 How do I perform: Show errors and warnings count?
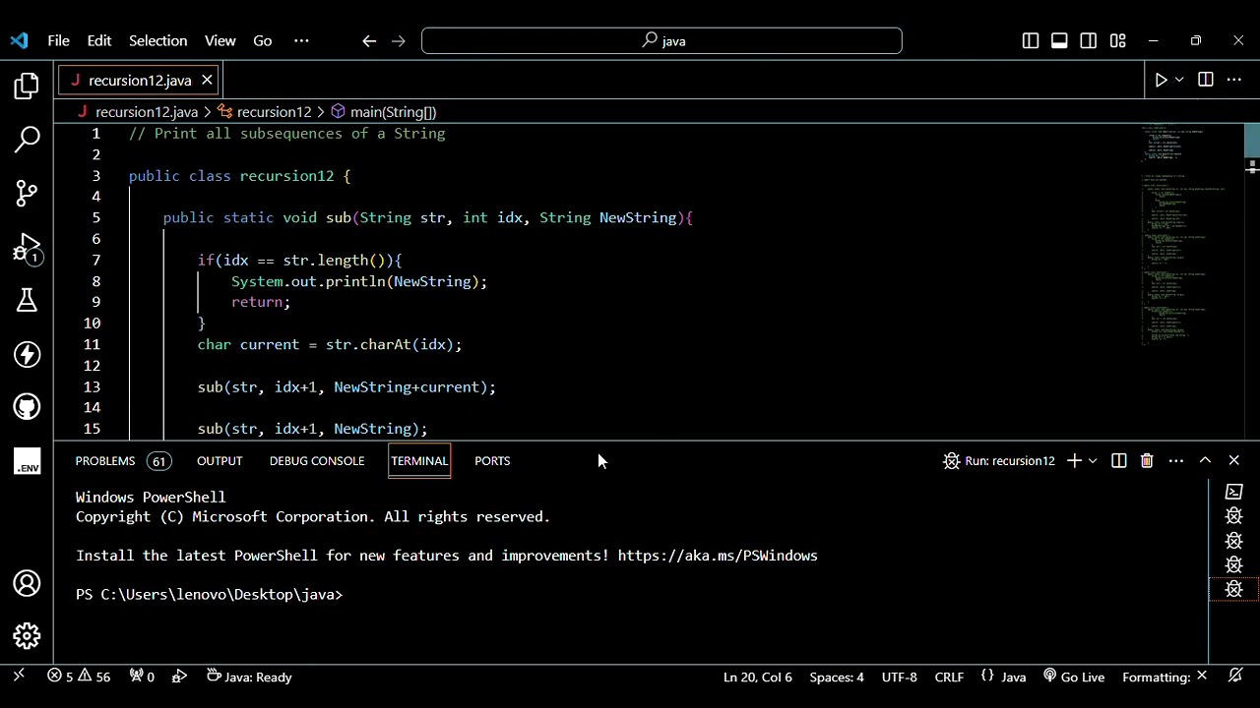pos(79,677)
